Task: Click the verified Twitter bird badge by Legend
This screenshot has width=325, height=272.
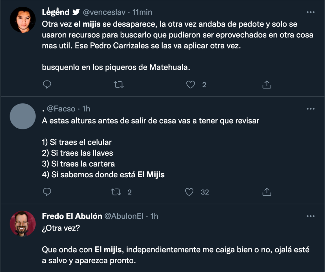Action: (x=76, y=12)
